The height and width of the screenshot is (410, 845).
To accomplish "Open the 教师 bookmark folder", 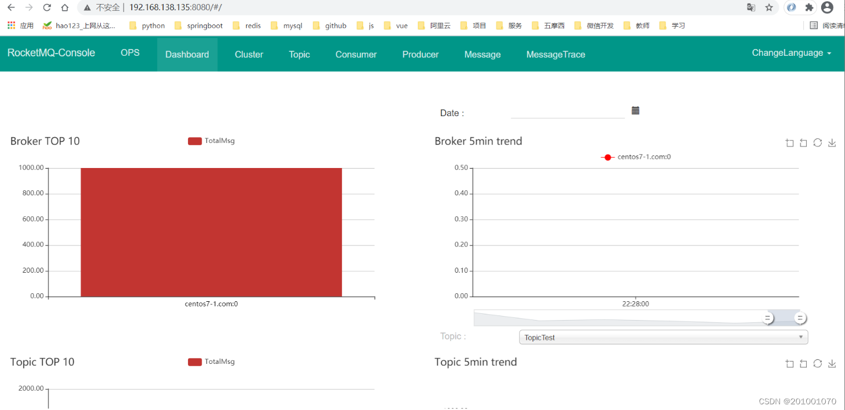I will pyautogui.click(x=637, y=26).
